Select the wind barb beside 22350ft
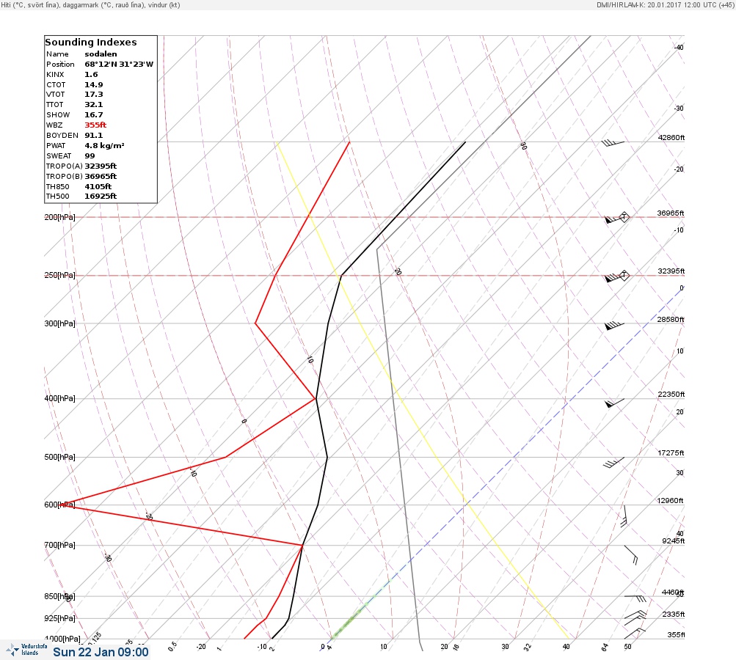Screen dimensions: 736x660 tap(614, 403)
